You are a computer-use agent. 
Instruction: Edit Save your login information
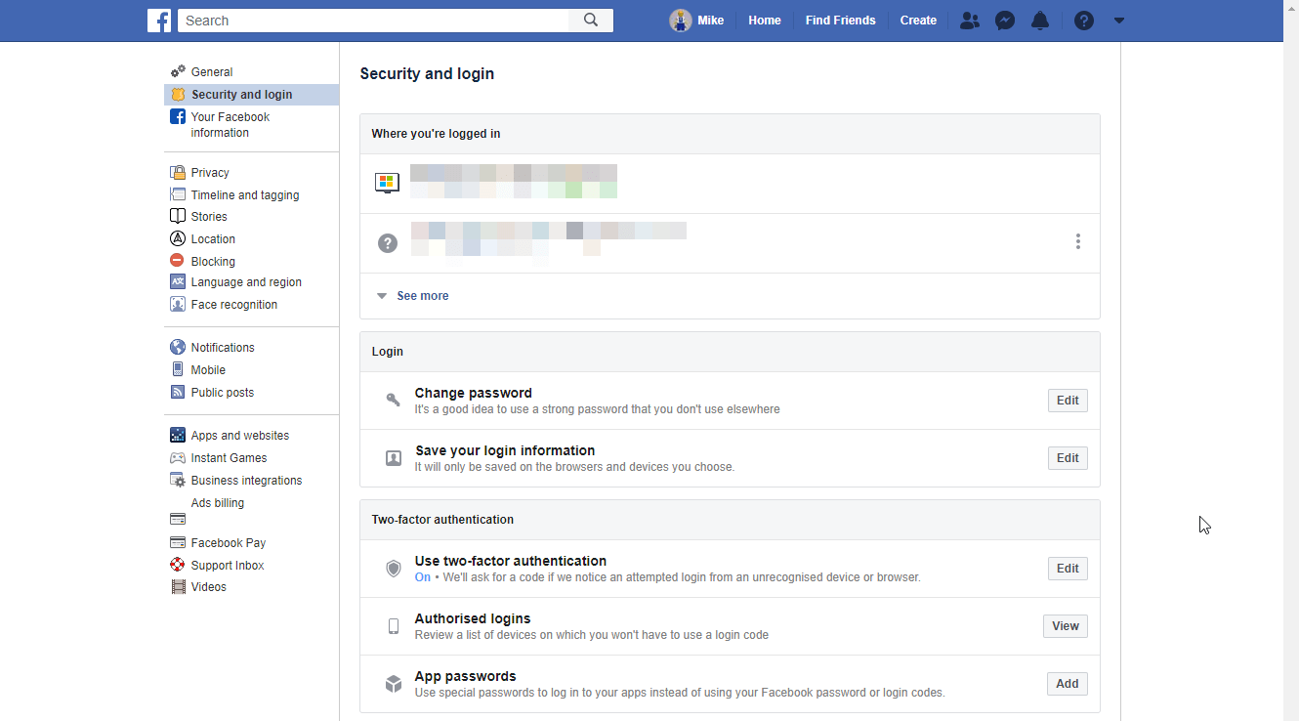point(1068,458)
